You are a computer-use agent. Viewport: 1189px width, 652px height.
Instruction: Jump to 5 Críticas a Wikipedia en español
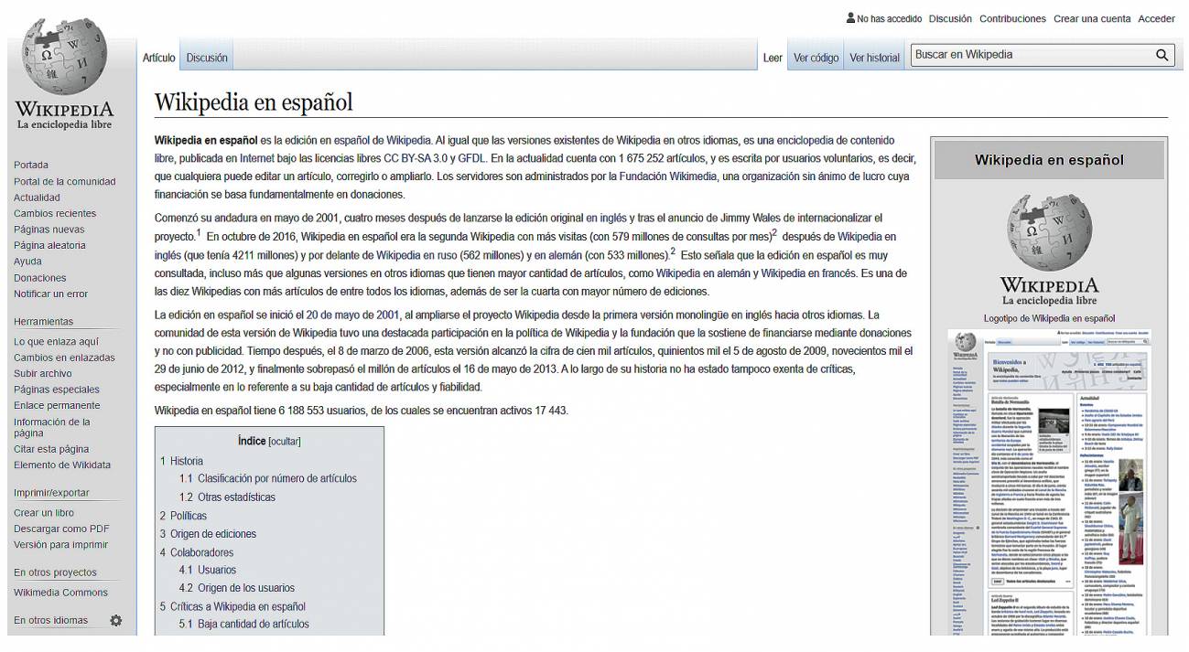232,606
